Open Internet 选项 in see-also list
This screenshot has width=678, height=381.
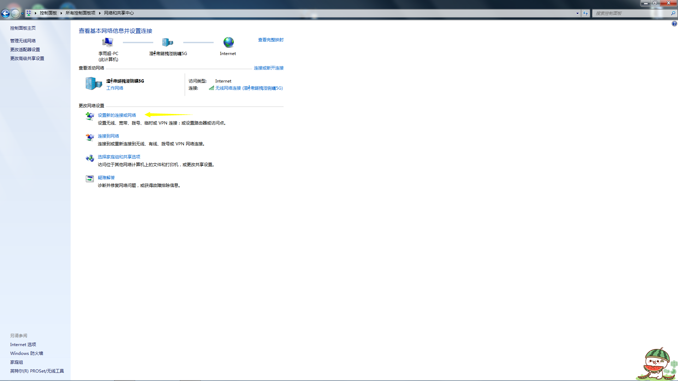pyautogui.click(x=23, y=345)
